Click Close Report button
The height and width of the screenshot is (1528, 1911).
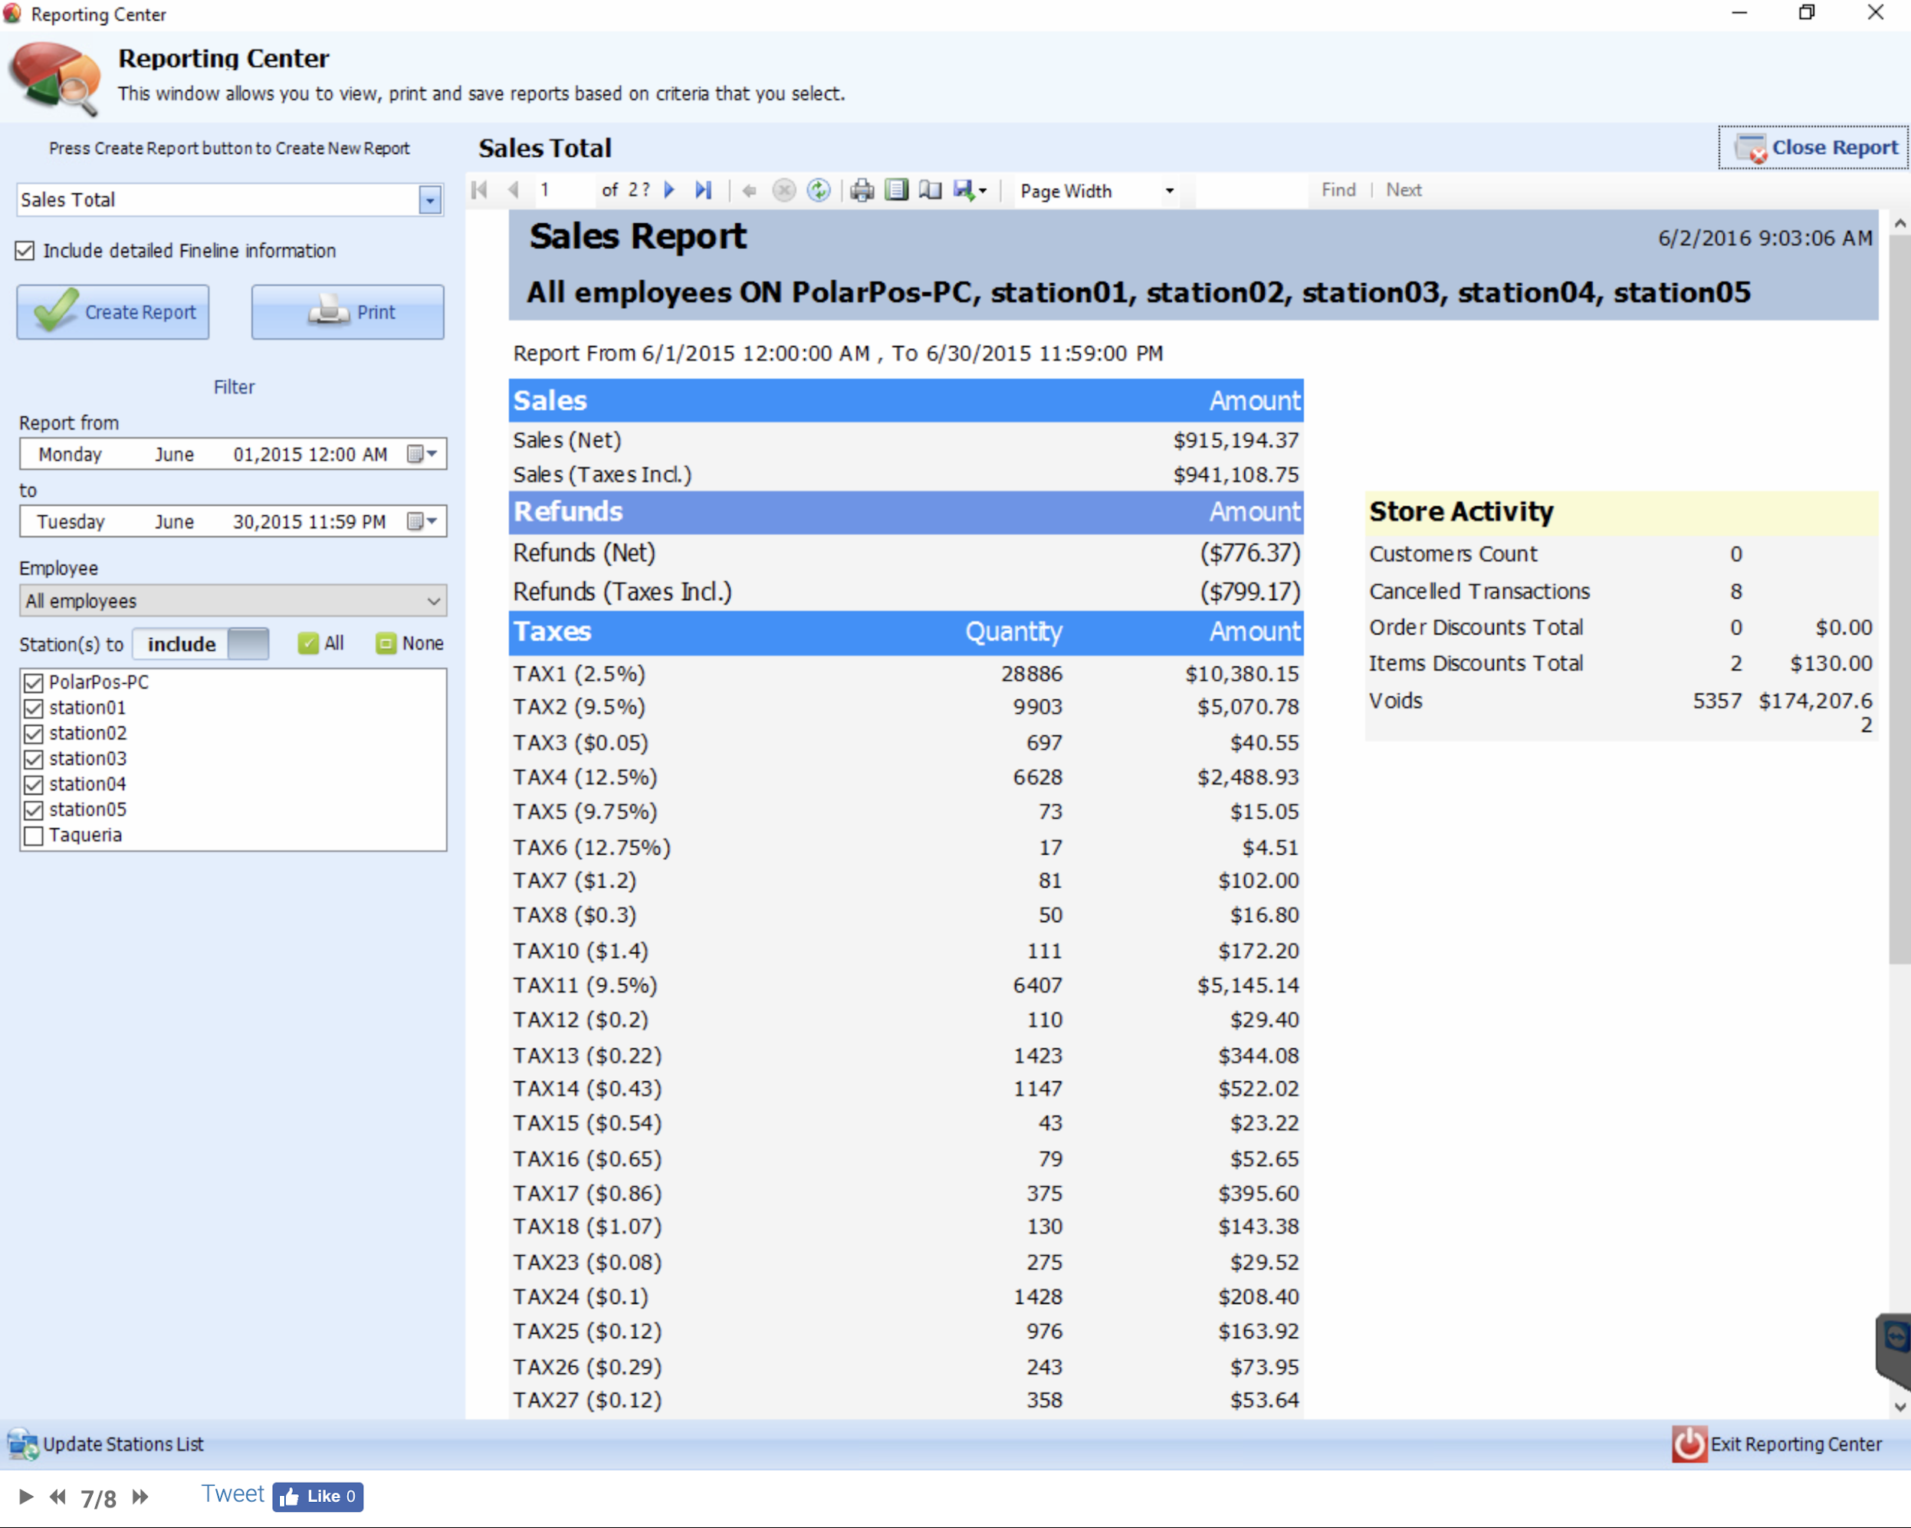click(1813, 147)
